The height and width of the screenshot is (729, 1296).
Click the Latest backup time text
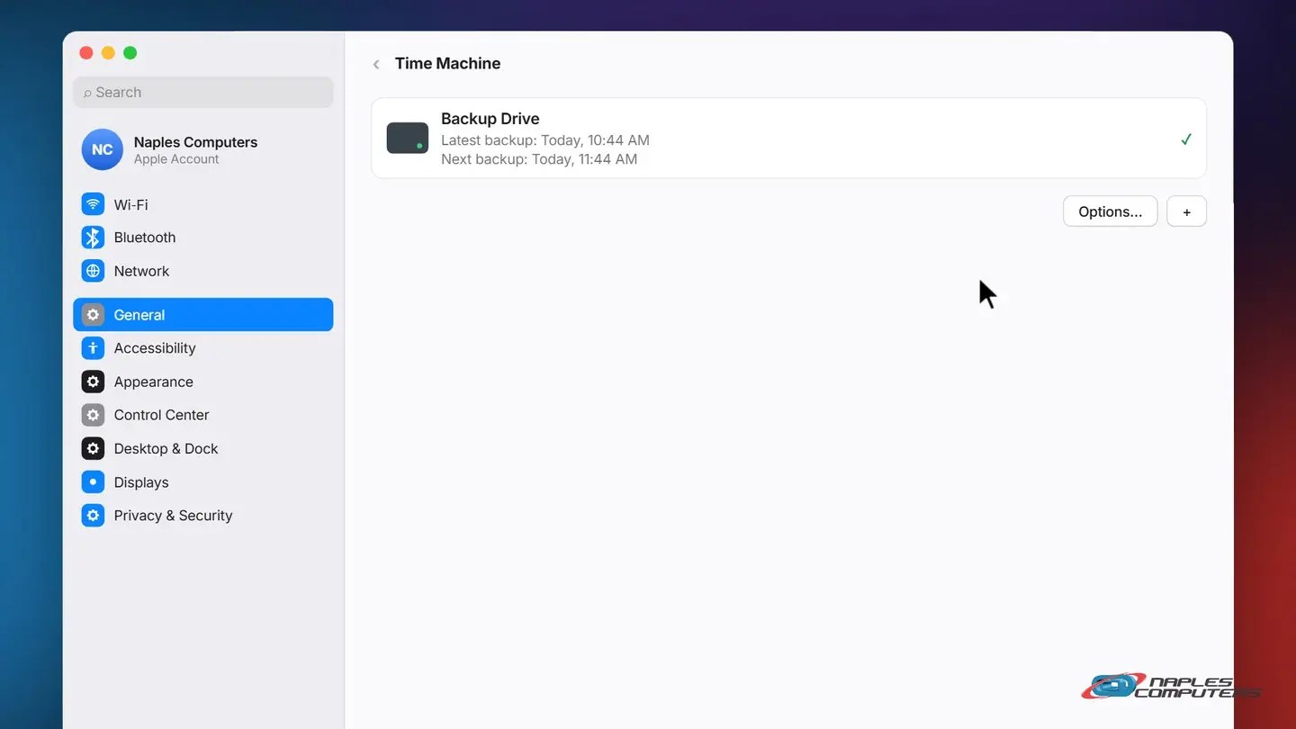tap(545, 140)
